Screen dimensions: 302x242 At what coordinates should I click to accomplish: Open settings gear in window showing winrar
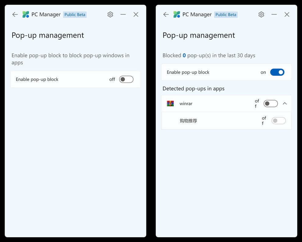tap(261, 14)
